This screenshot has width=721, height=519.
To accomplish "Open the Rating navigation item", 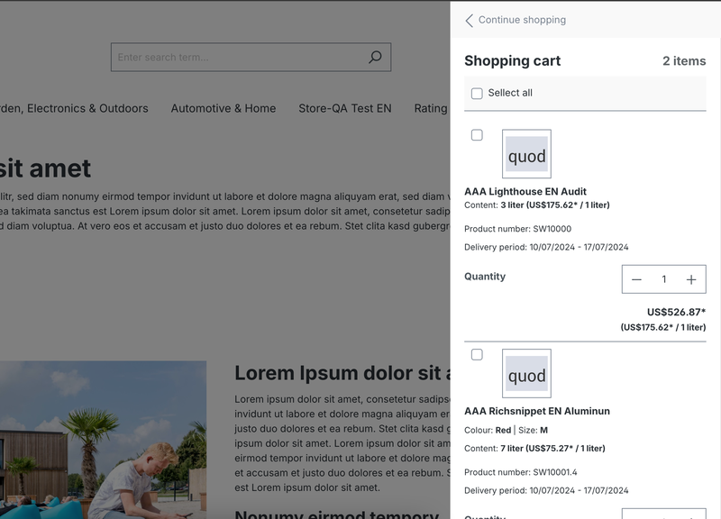I will coord(431,108).
